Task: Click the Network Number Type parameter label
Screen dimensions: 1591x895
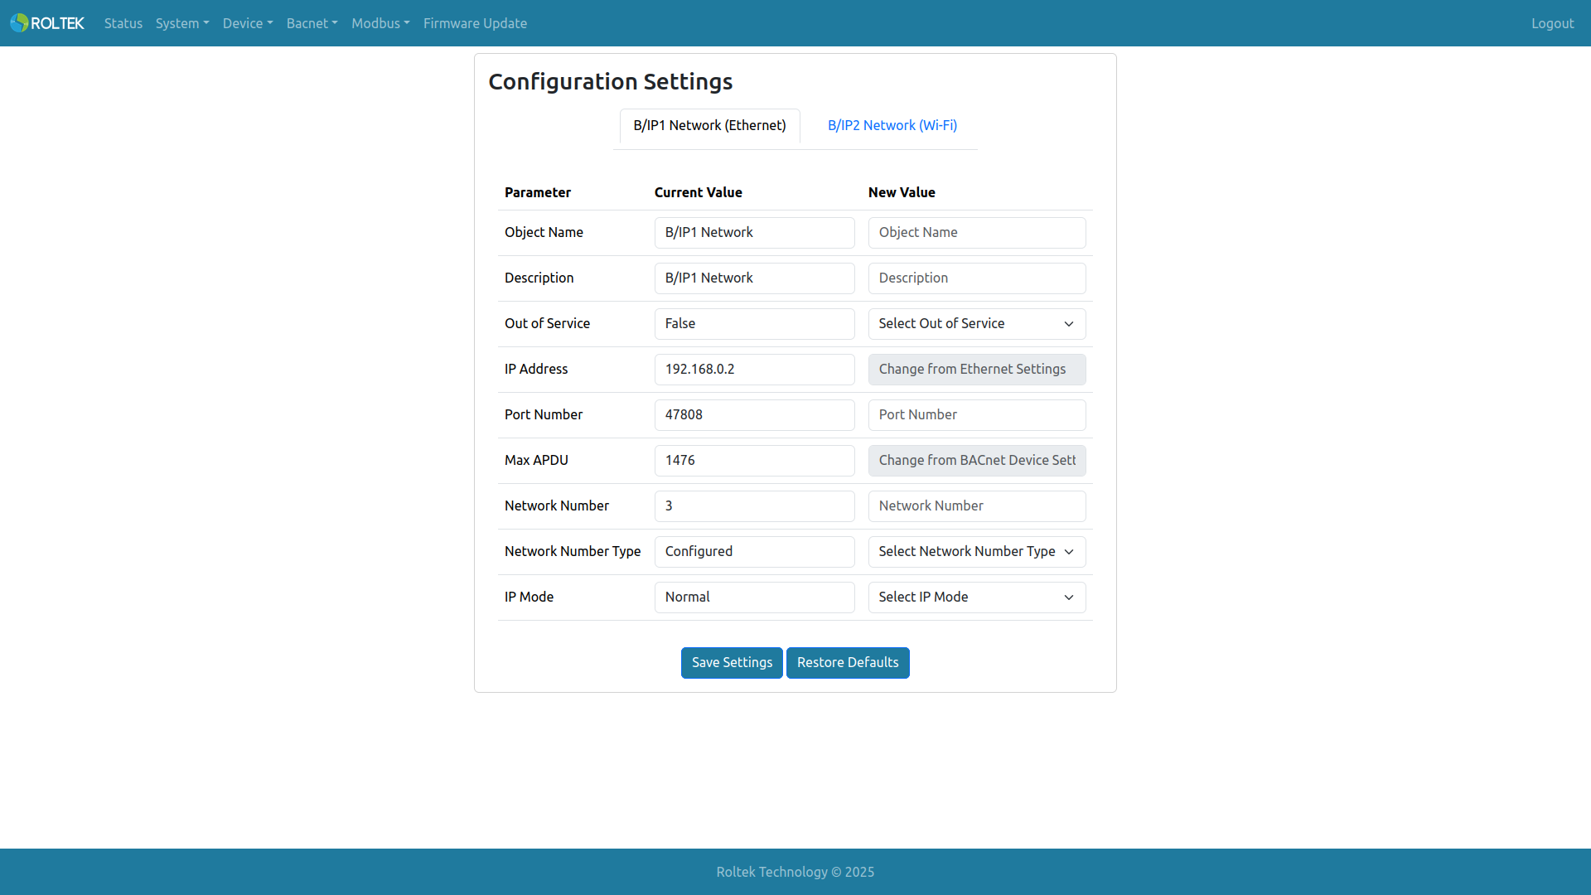Action: (573, 551)
